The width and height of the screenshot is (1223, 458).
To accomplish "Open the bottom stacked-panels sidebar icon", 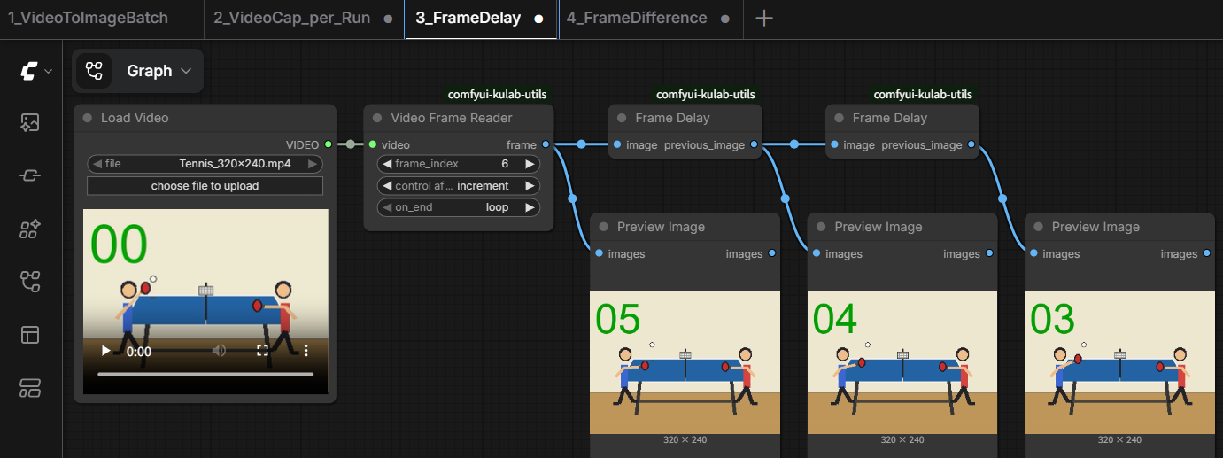I will (30, 387).
